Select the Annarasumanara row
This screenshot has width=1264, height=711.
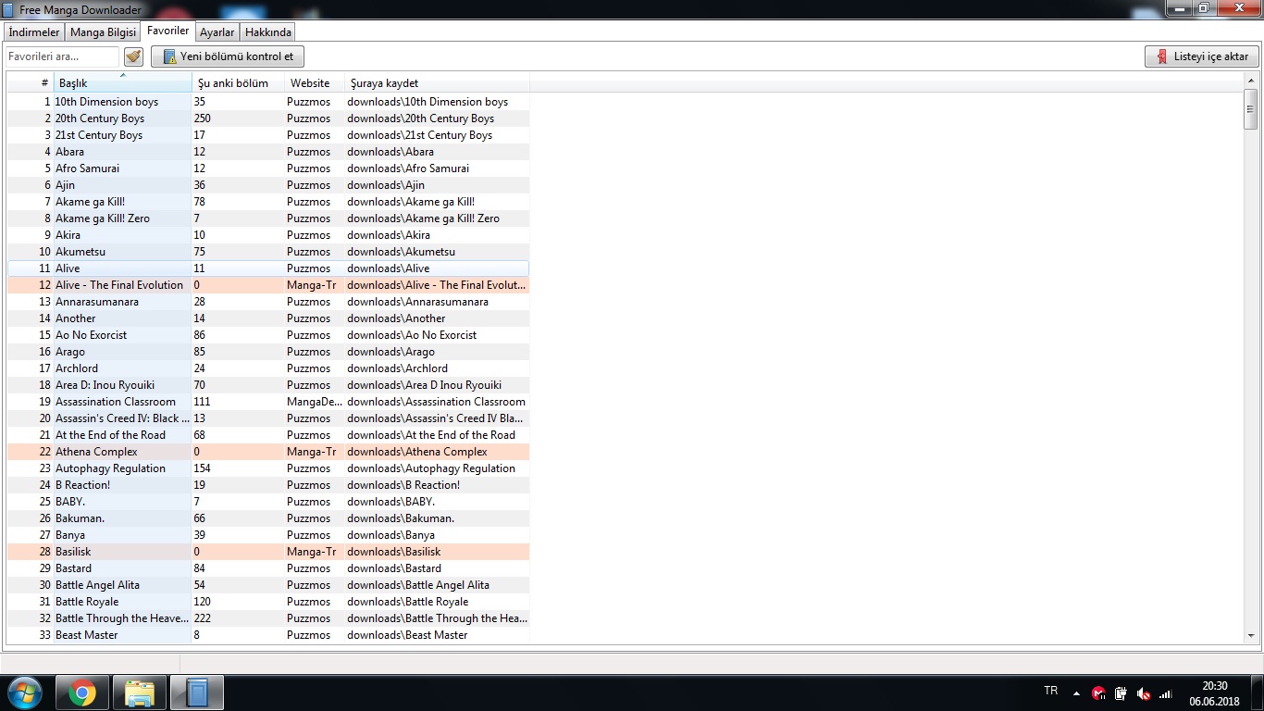[x=268, y=302]
